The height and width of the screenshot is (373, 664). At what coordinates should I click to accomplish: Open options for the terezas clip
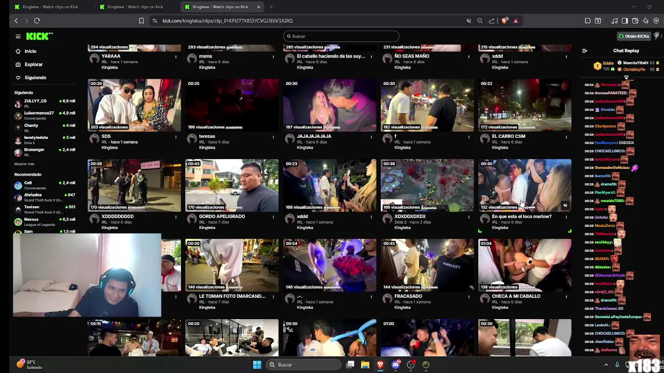pyautogui.click(x=273, y=137)
